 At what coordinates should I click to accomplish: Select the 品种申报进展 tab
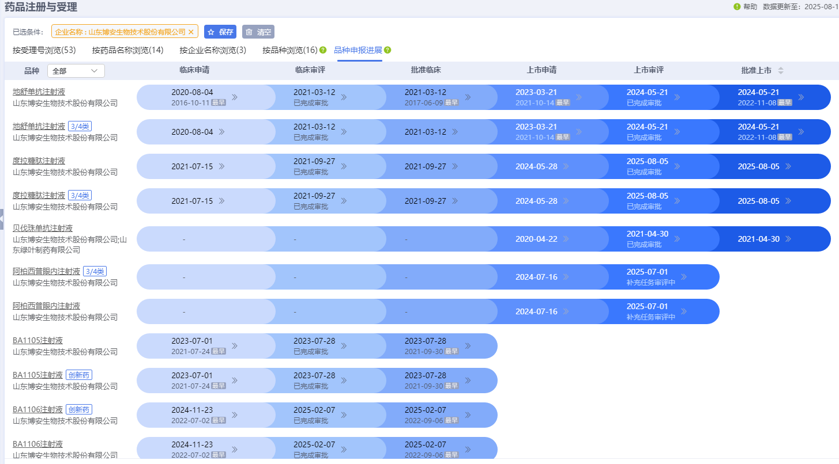pyautogui.click(x=358, y=50)
